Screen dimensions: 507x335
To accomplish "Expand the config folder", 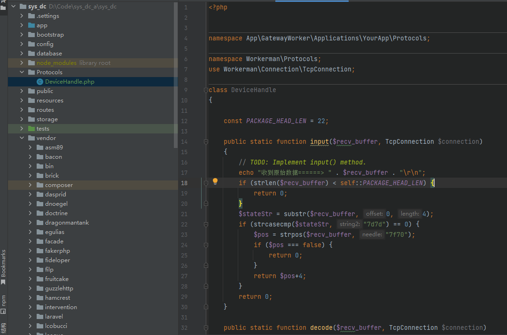I will pos(22,44).
